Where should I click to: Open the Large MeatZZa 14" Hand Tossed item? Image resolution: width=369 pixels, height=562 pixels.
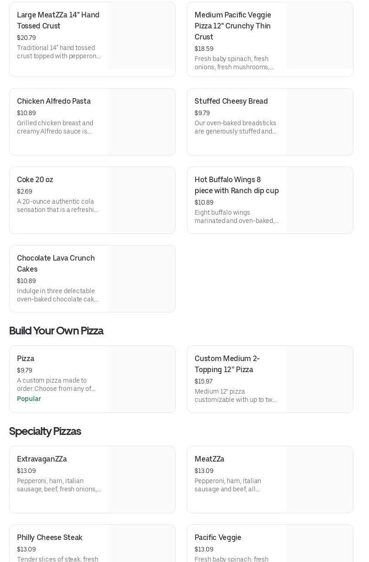click(58, 20)
